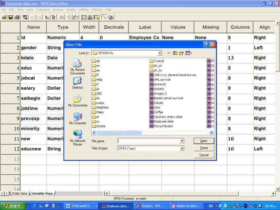
Task: Open My Documents in places bar
Action: [x=78, y=101]
